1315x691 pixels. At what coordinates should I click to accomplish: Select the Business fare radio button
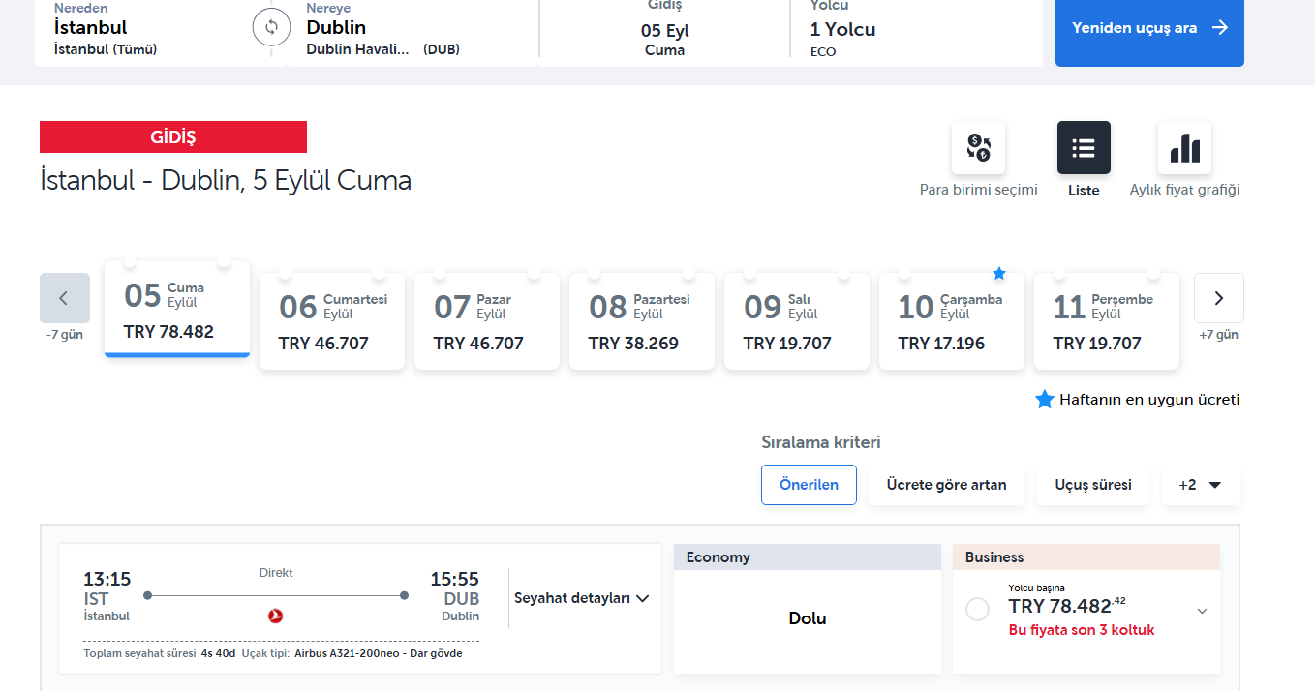[978, 609]
